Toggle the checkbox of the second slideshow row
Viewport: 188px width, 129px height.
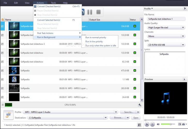(x=2, y=35)
